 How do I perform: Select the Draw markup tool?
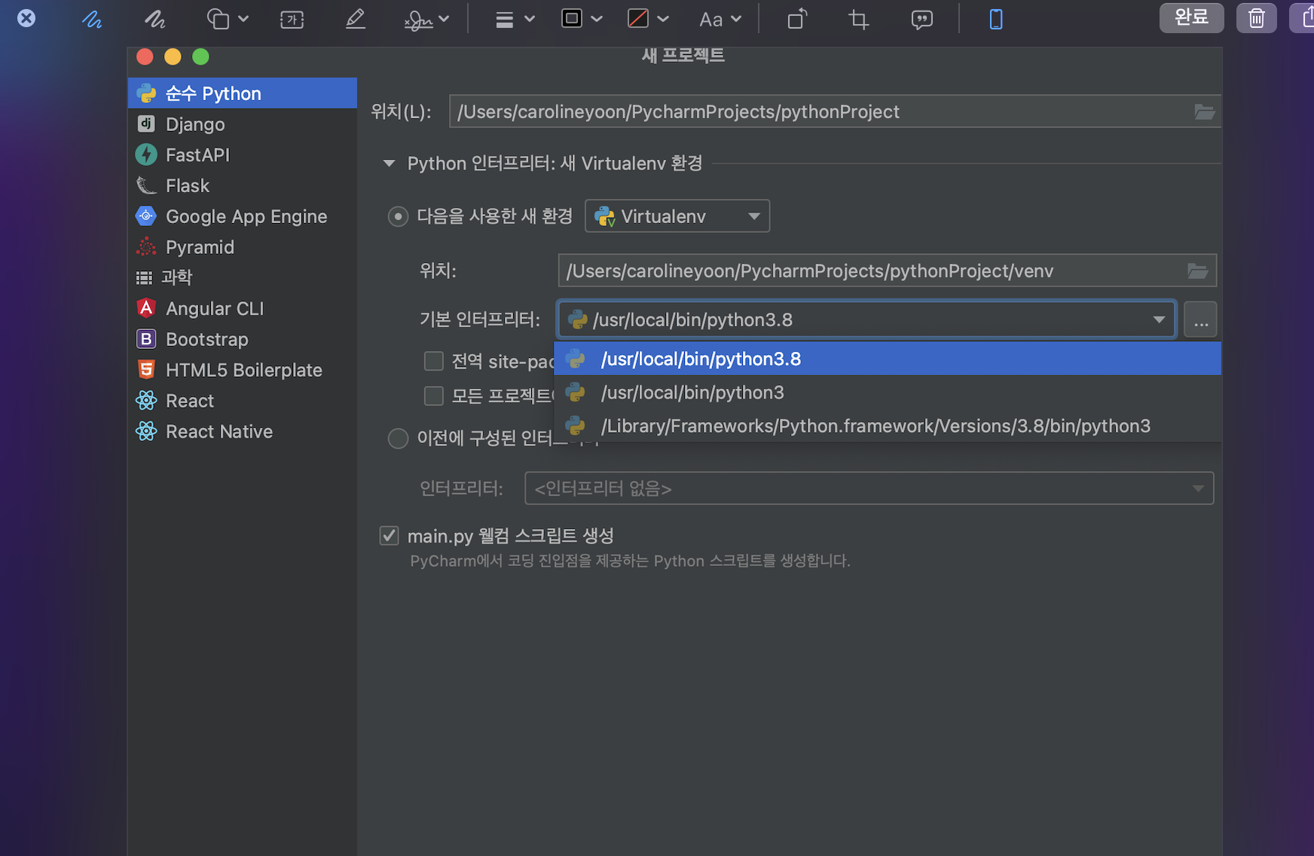(155, 20)
